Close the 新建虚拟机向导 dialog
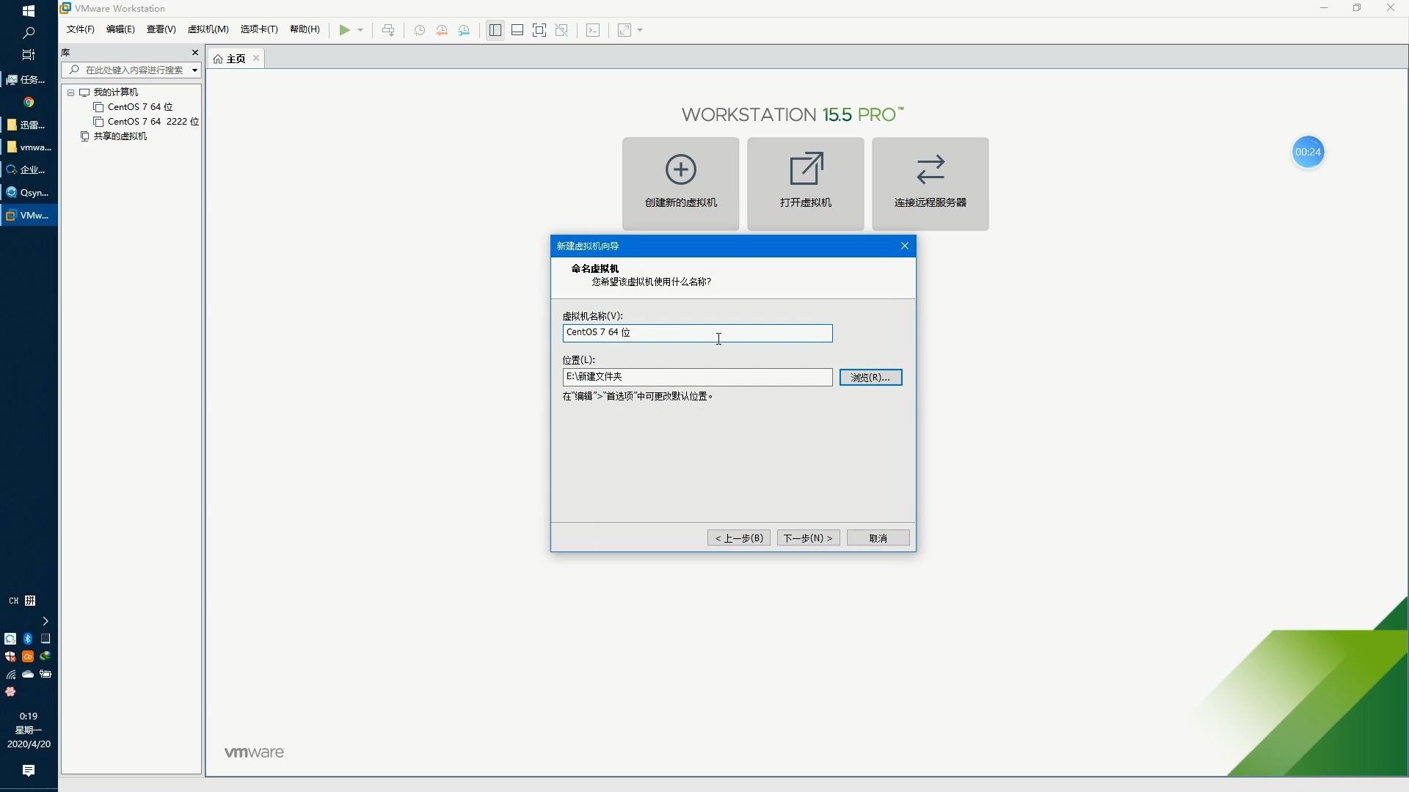Viewport: 1409px width, 792px height. (x=905, y=246)
